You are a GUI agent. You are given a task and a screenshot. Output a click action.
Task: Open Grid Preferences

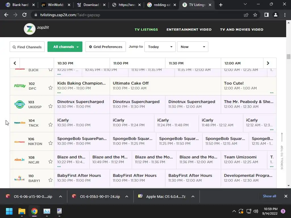click(x=106, y=47)
